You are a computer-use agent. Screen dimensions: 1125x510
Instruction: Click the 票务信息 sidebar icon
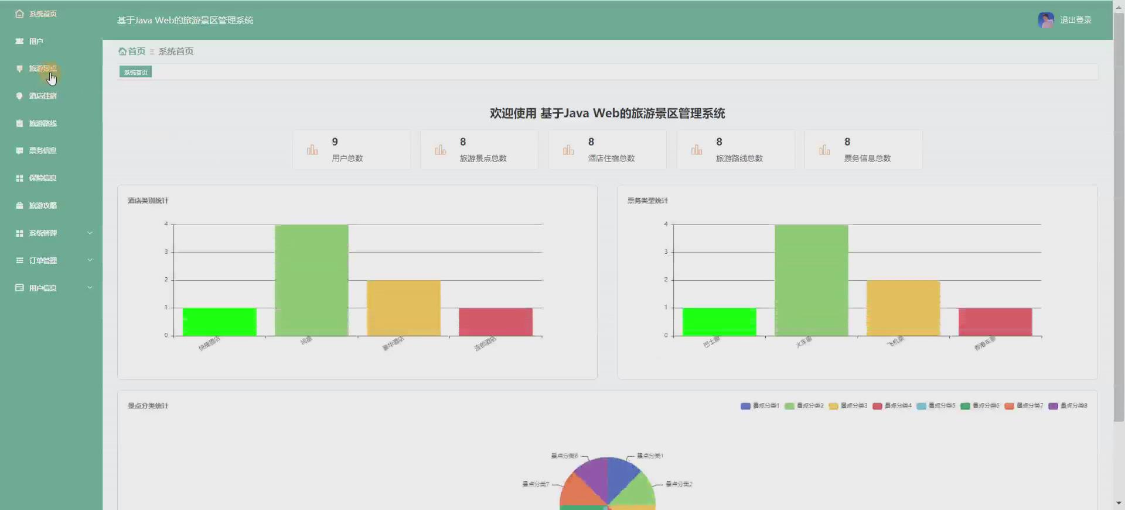[19, 150]
